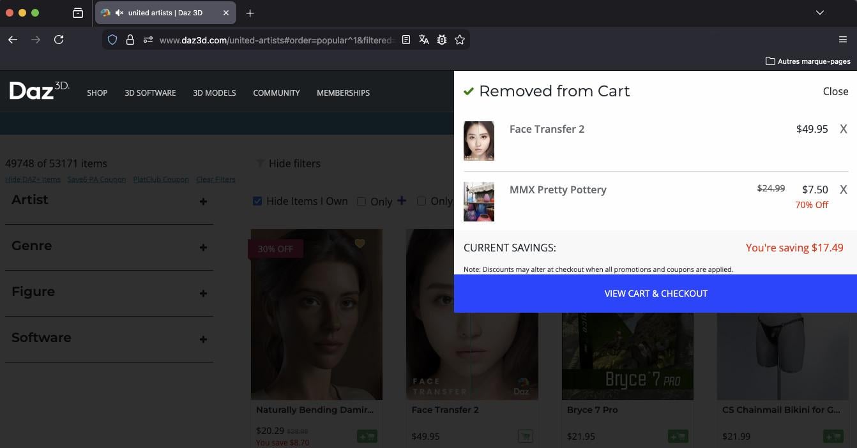Image resolution: width=857 pixels, height=448 pixels.
Task: Click "You're saving $17.49" text
Action: (x=794, y=248)
